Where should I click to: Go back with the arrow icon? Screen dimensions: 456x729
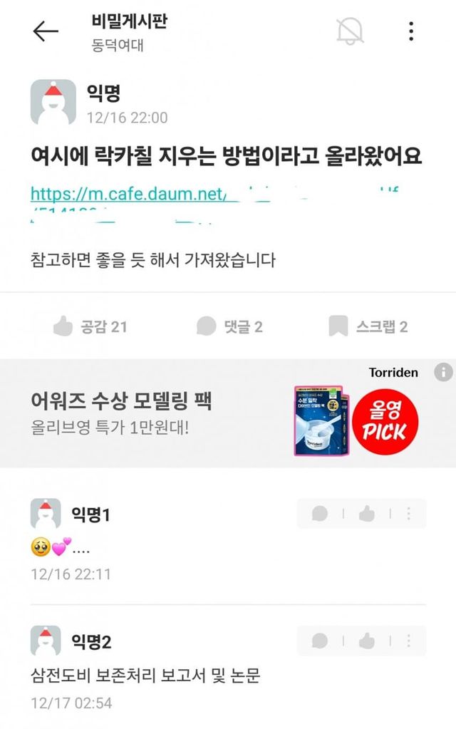point(46,31)
